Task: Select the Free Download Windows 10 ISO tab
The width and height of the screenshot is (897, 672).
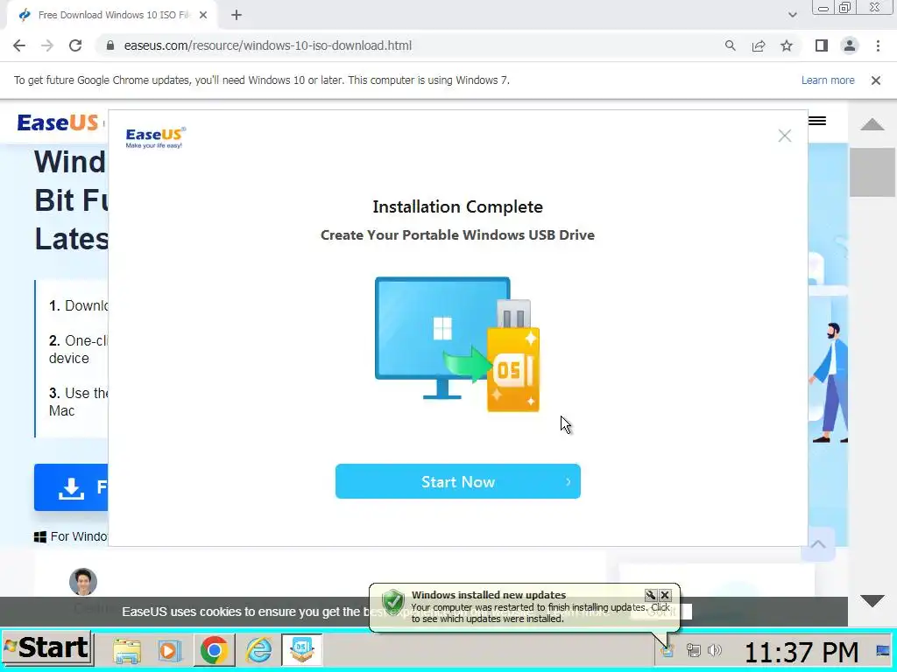Action: point(112,15)
